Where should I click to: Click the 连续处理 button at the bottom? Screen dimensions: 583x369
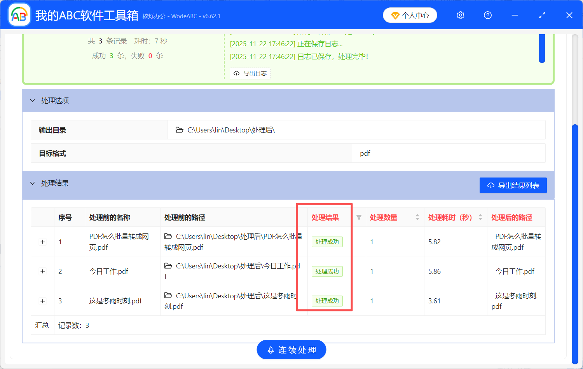291,350
